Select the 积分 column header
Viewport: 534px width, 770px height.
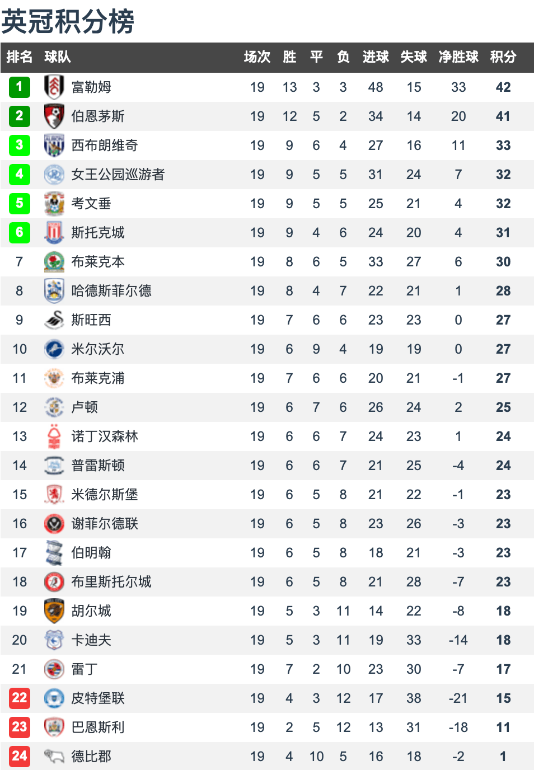(503, 57)
